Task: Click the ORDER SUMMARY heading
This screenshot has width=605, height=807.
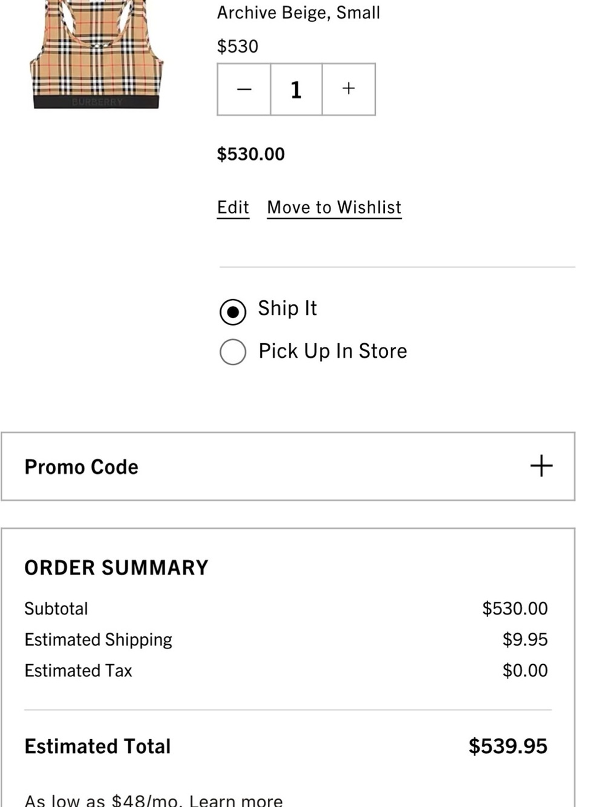Action: [x=116, y=568]
